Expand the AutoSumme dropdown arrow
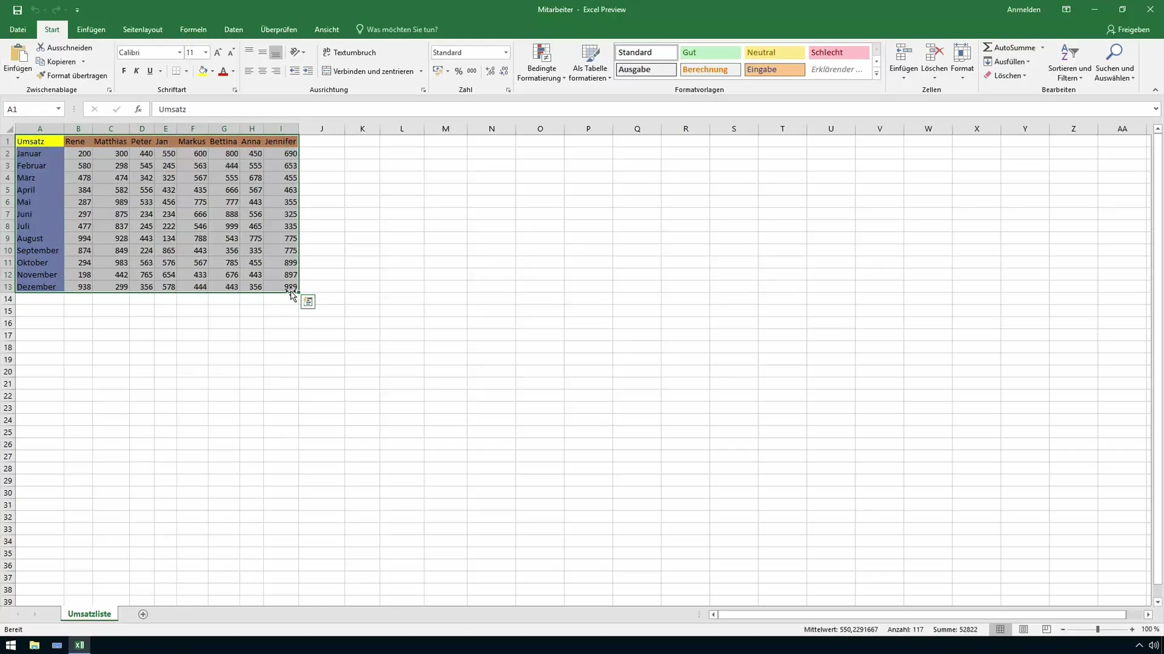 coord(1043,47)
